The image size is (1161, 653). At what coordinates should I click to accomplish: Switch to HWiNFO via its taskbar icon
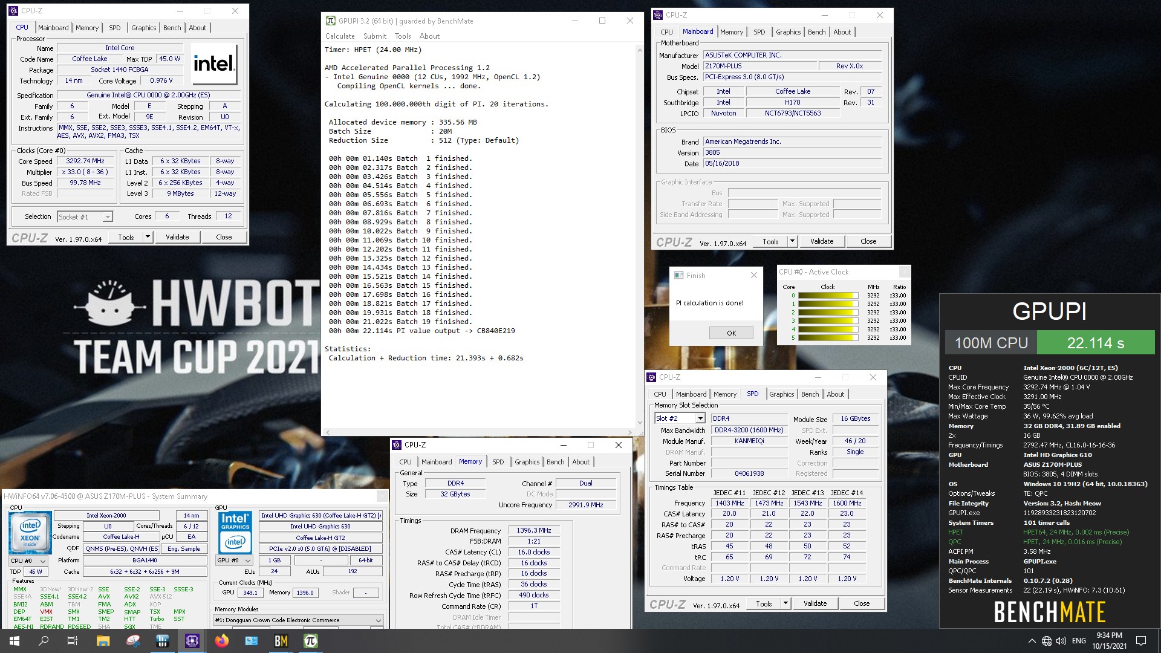pyautogui.click(x=162, y=641)
